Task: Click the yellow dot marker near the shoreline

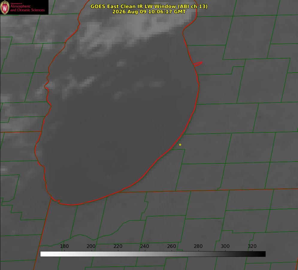Action: pos(180,145)
